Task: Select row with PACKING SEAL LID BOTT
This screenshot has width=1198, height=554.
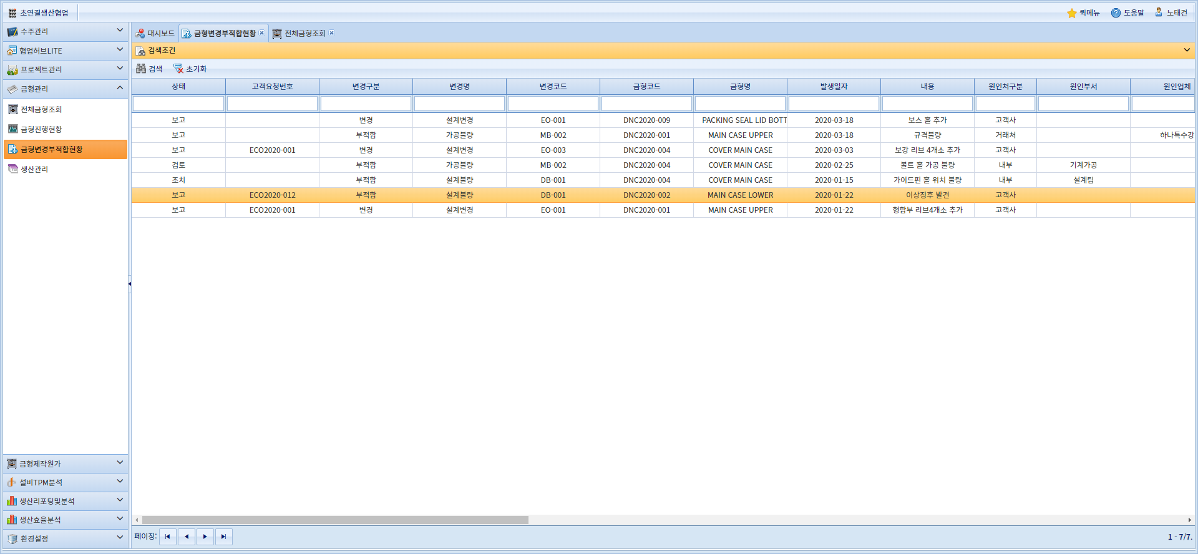Action: [663, 120]
